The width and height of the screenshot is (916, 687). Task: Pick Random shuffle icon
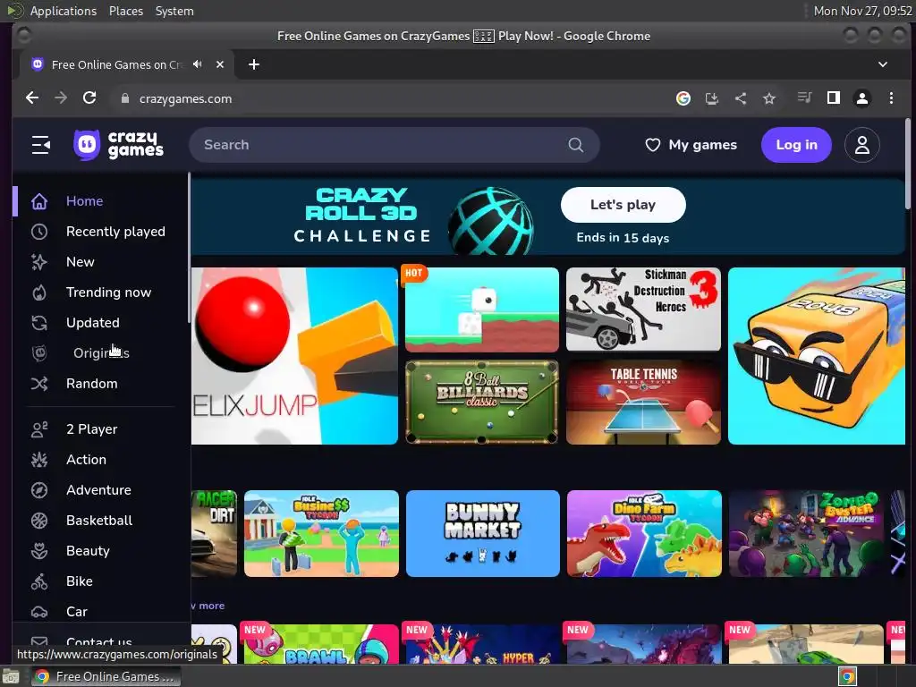pyautogui.click(x=39, y=383)
